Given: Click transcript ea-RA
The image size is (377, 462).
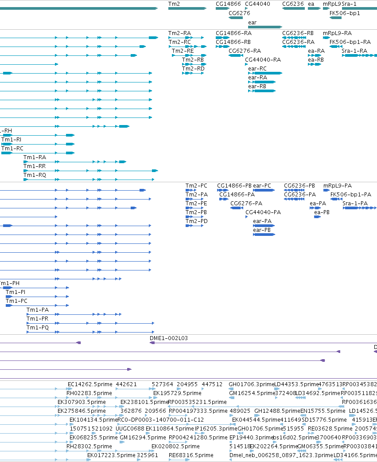Looking at the screenshot, I should (316, 51).
